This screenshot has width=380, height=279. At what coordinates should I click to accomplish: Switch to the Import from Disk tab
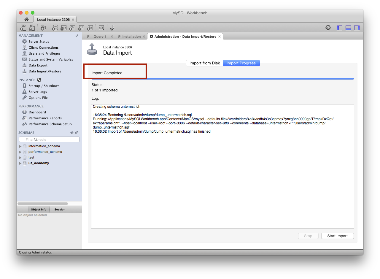click(205, 63)
